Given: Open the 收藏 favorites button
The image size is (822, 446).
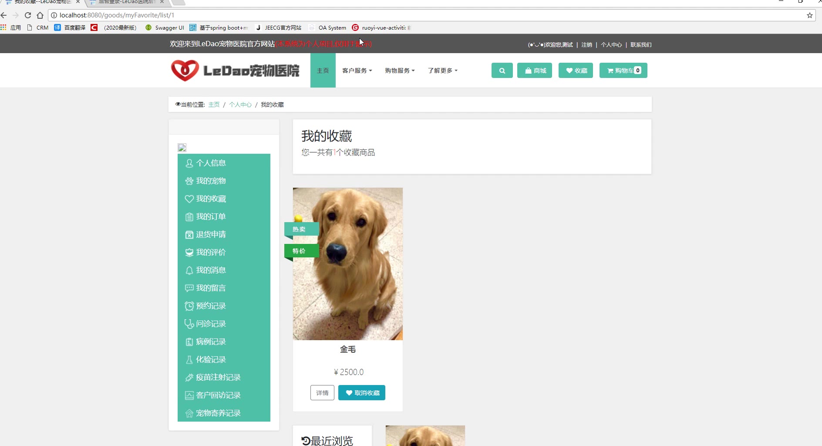Looking at the screenshot, I should [576, 71].
